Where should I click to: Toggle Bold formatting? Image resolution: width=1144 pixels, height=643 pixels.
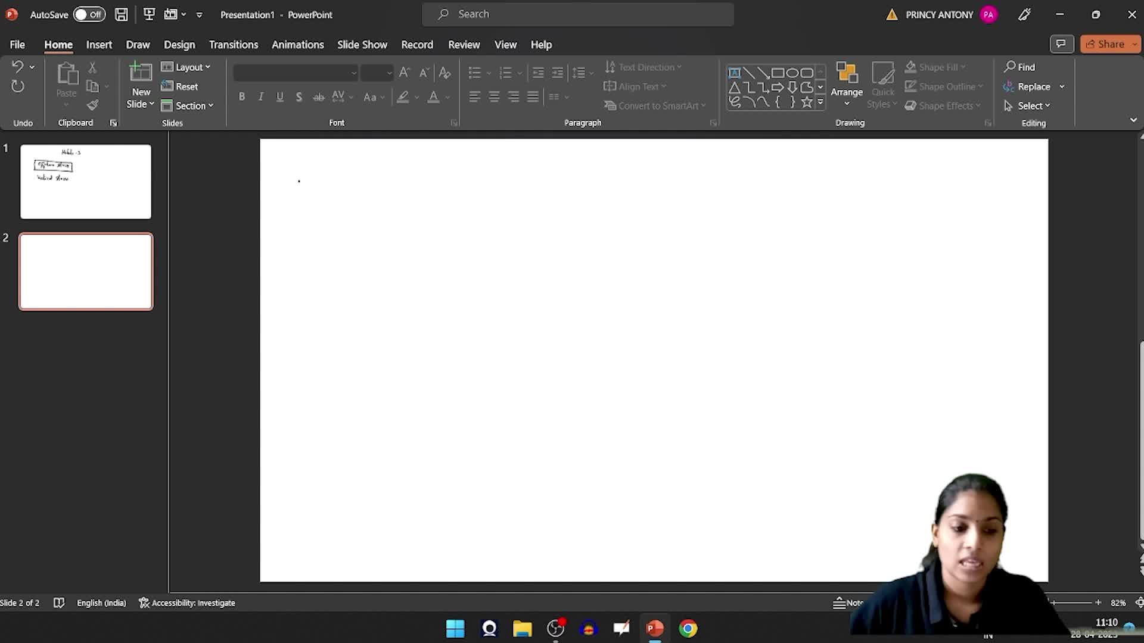[x=241, y=96]
